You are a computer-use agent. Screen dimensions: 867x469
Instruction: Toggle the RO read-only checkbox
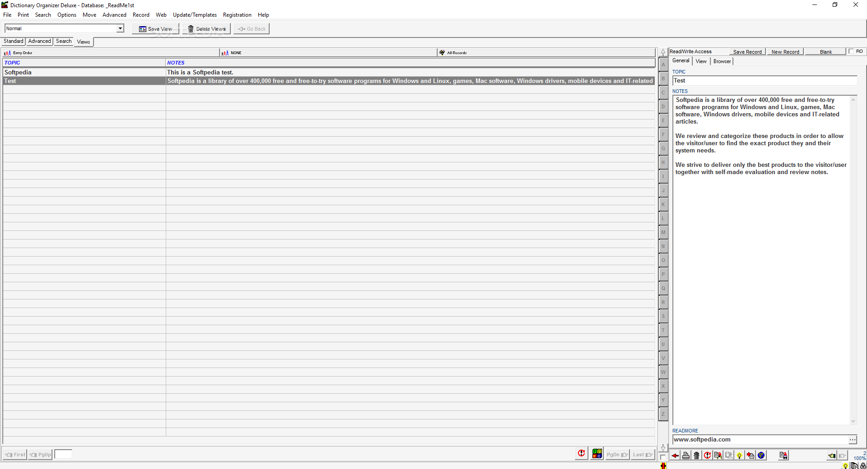(851, 51)
